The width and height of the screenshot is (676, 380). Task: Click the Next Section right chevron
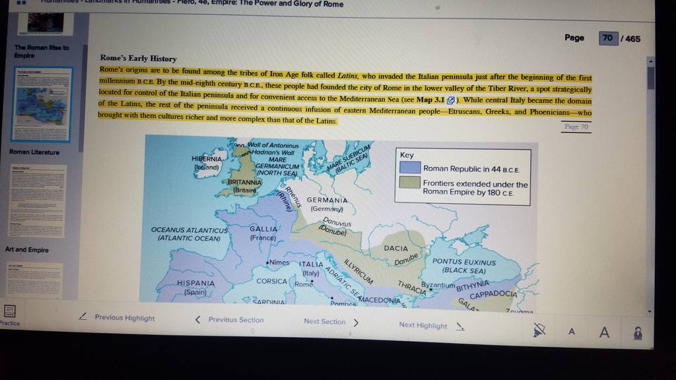(356, 322)
